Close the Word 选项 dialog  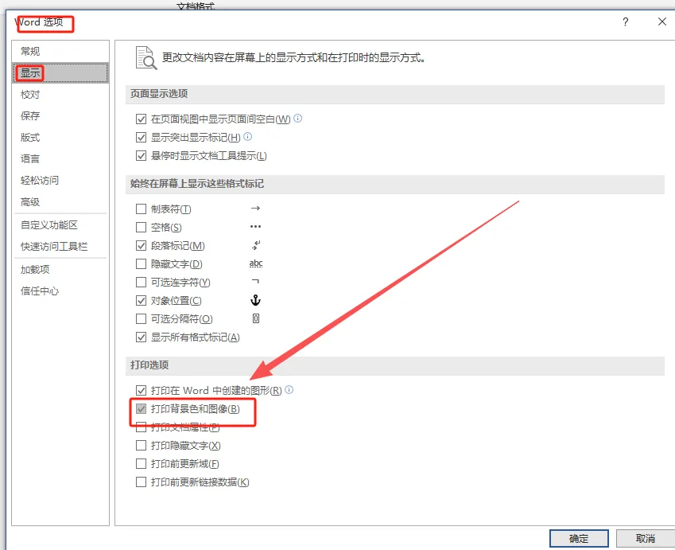click(x=662, y=21)
